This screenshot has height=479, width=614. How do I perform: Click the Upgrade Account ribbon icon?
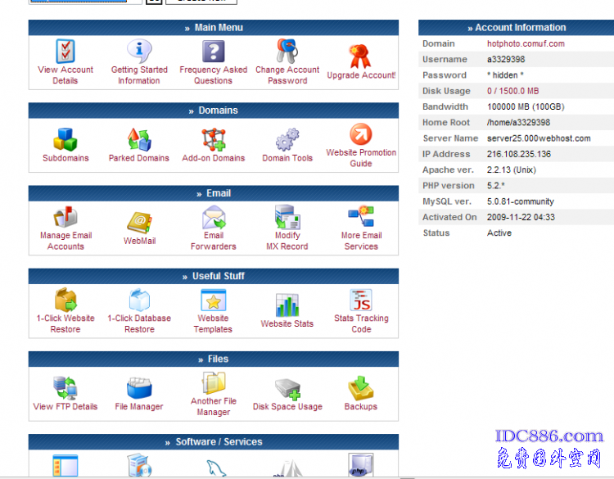[x=360, y=56]
